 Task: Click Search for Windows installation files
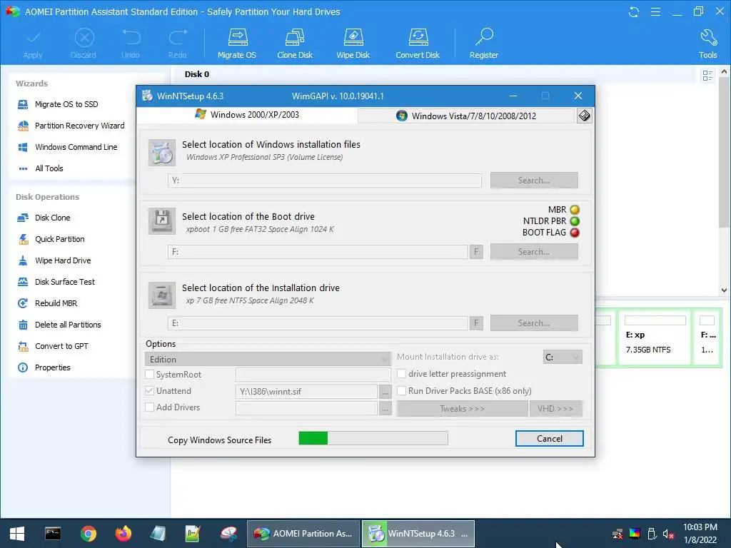click(x=534, y=181)
